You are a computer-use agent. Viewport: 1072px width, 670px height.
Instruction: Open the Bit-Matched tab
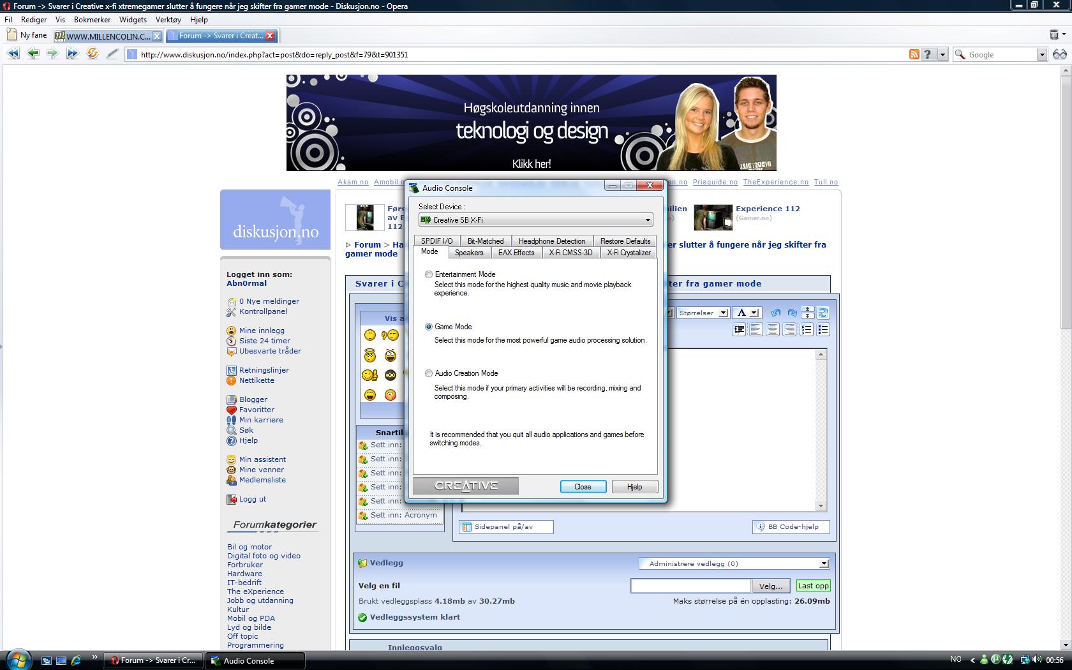(486, 241)
